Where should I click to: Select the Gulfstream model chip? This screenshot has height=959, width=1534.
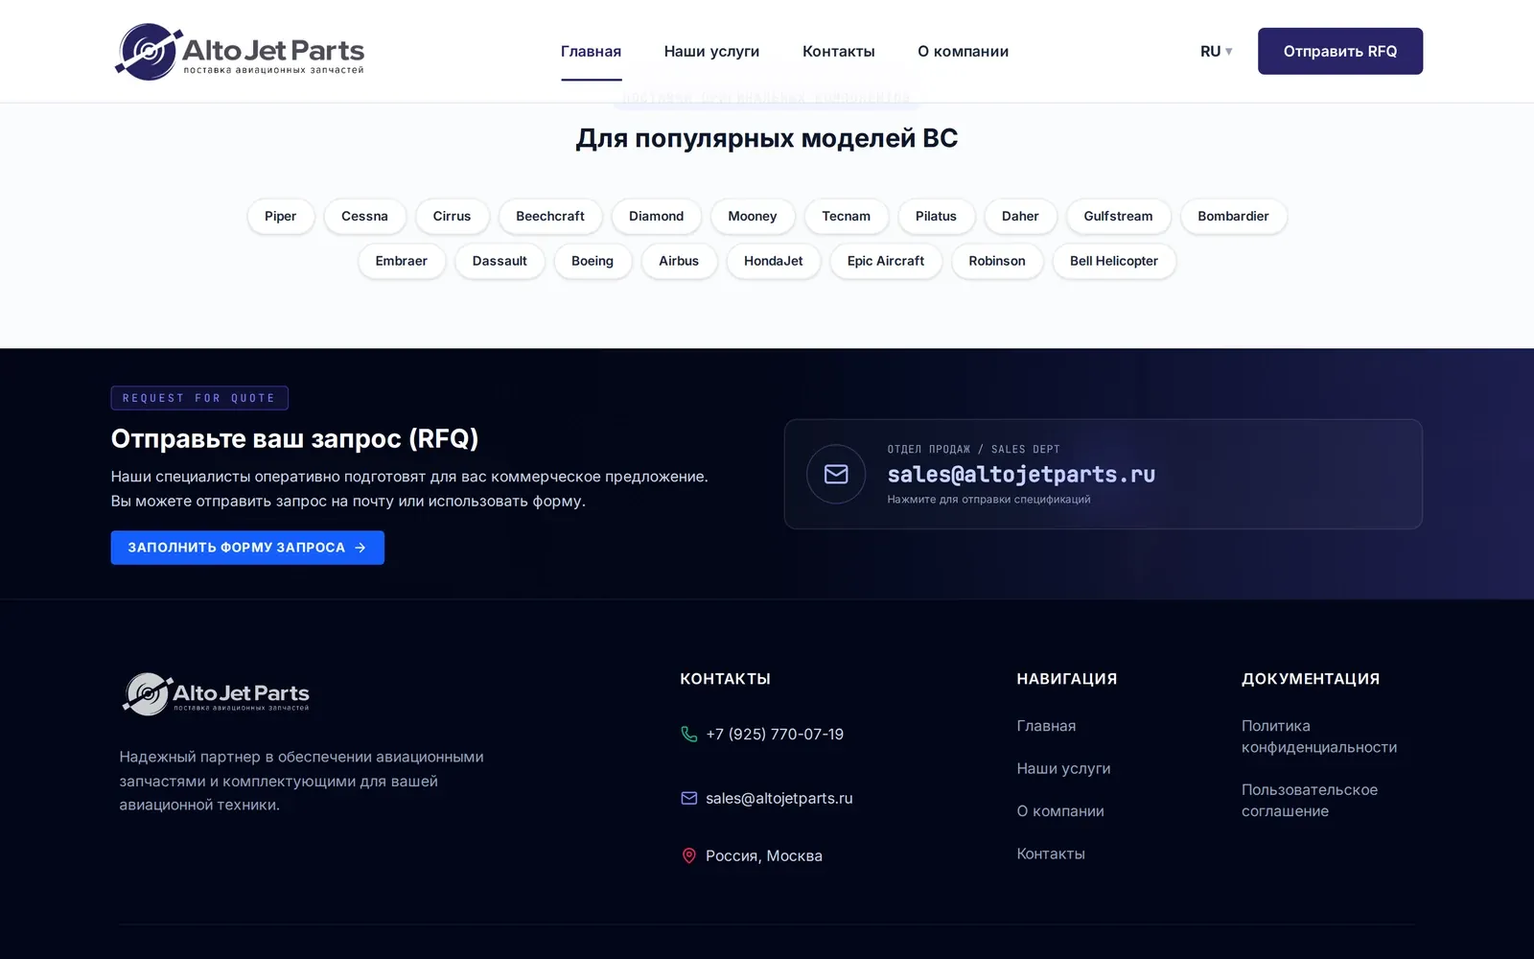click(1118, 217)
